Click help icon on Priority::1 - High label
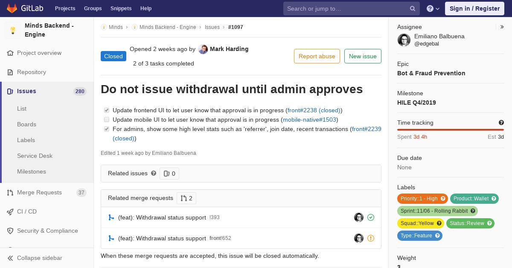 443,199
